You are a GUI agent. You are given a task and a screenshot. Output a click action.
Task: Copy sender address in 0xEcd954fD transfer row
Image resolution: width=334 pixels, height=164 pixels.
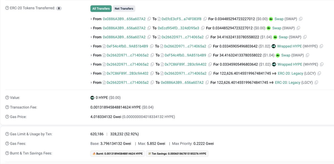[x=149, y=28]
